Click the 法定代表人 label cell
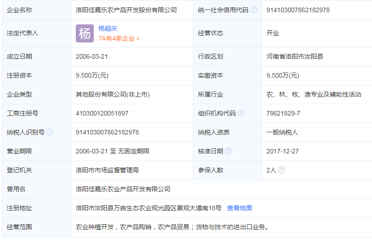 pos(37,33)
